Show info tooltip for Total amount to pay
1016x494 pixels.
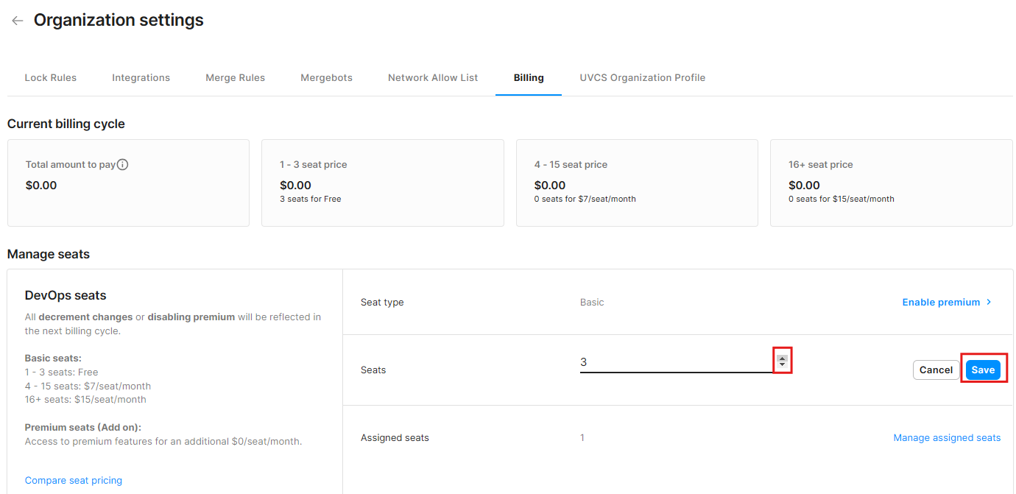[123, 165]
